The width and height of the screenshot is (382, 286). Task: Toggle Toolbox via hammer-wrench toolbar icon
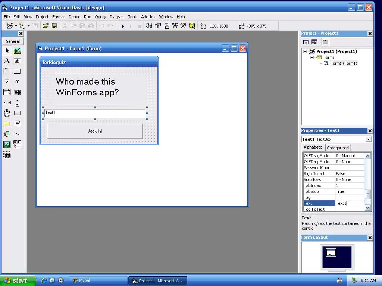tap(184, 26)
